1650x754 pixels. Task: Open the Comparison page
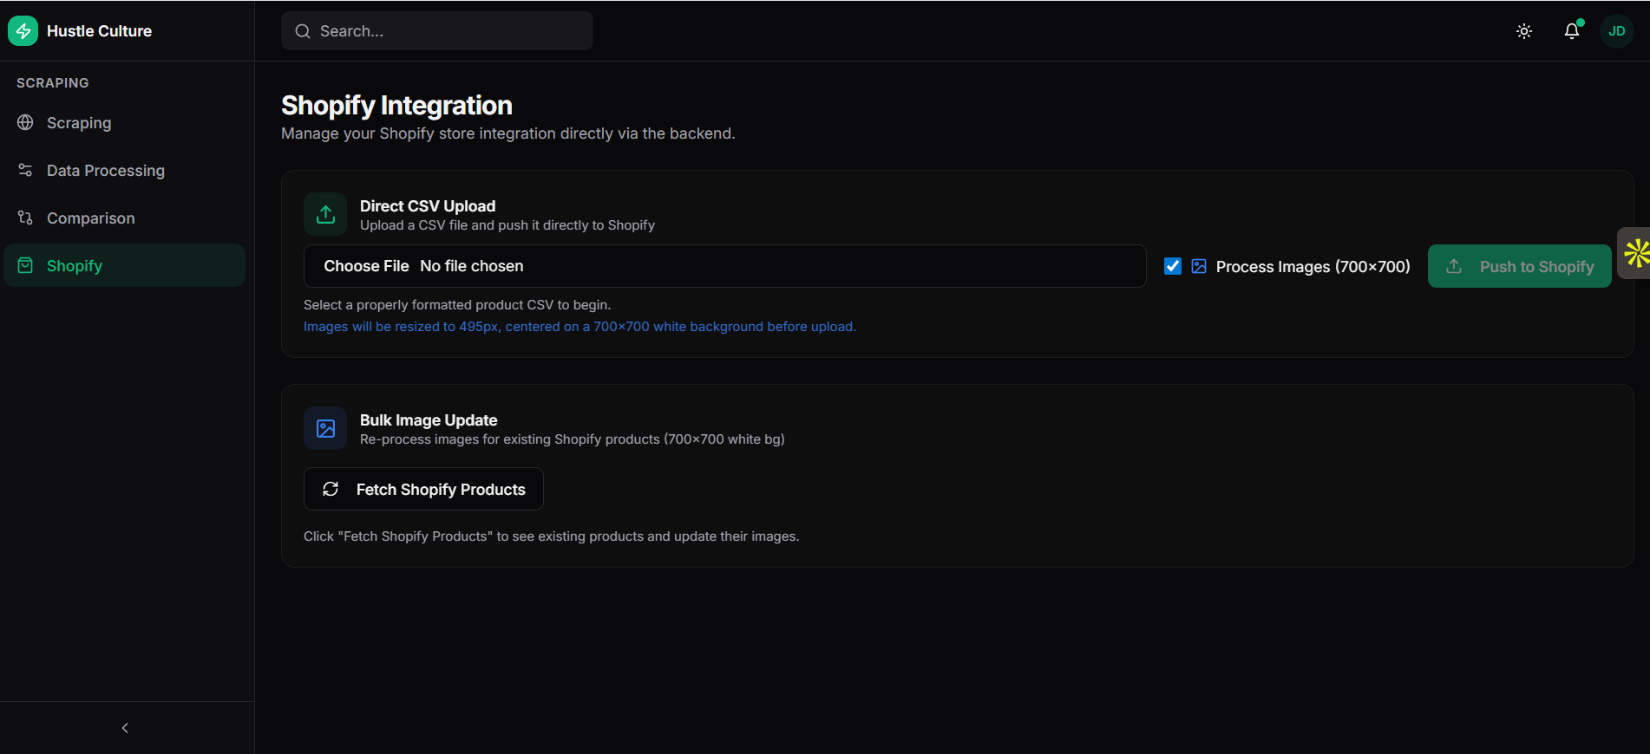[x=125, y=218]
